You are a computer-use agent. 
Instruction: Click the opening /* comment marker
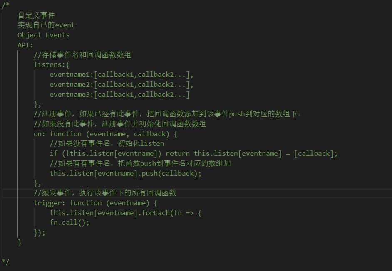6,5
